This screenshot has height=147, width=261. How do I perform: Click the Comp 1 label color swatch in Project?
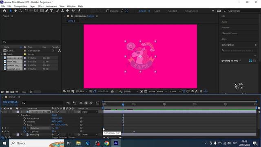(25, 51)
